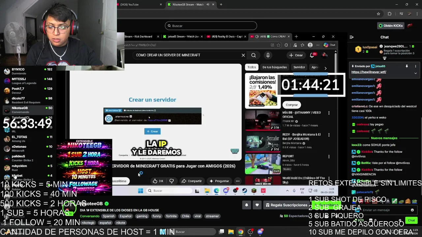Open REPORT video thumbnail

(x=263, y=164)
